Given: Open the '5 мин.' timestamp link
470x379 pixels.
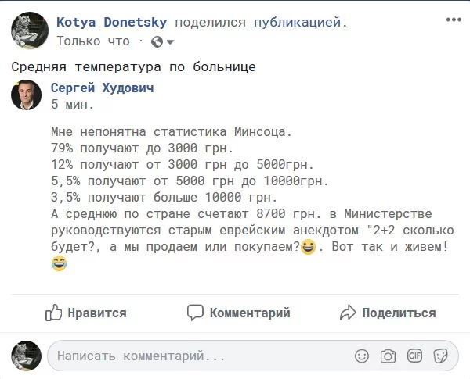Looking at the screenshot, I should pos(72,103).
